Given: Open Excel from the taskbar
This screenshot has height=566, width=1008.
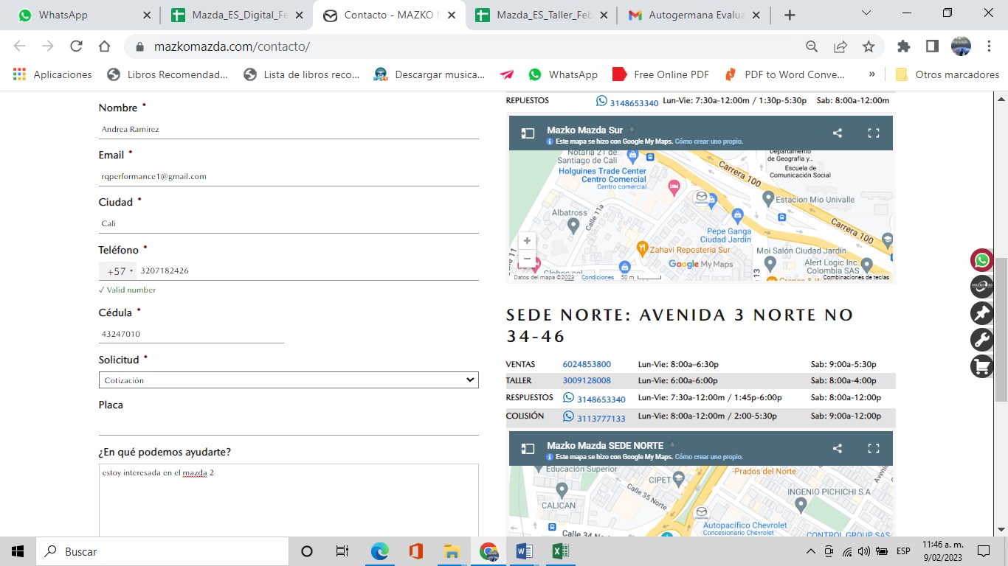Looking at the screenshot, I should click(x=560, y=551).
